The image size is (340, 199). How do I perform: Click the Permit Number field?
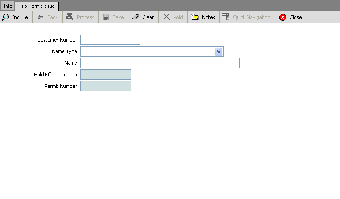106,86
